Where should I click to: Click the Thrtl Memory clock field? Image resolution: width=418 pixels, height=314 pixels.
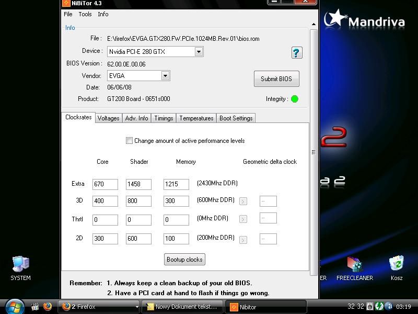[176, 220]
